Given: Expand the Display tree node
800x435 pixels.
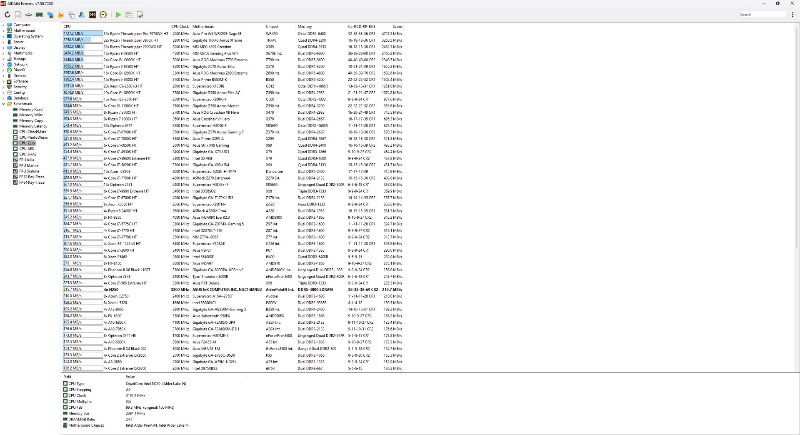Looking at the screenshot, I should pos(3,47).
